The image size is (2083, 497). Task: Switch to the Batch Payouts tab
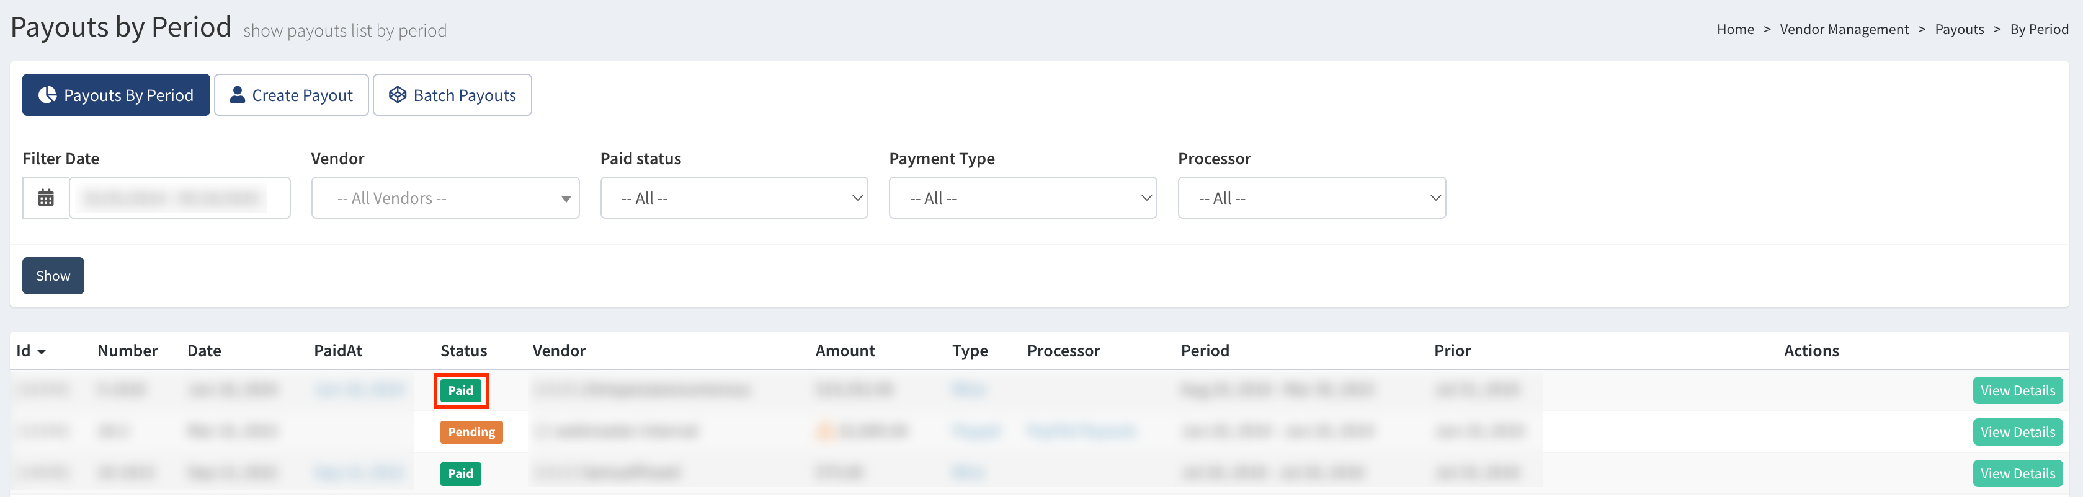(x=452, y=95)
